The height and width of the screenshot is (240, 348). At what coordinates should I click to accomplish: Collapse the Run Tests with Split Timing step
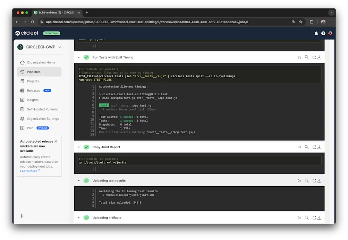pos(79,57)
